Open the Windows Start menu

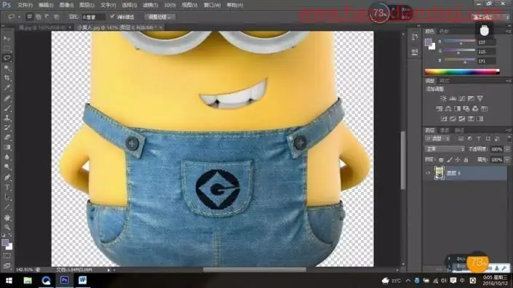click(9, 281)
